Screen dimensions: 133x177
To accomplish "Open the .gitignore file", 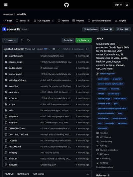I will (13, 117).
